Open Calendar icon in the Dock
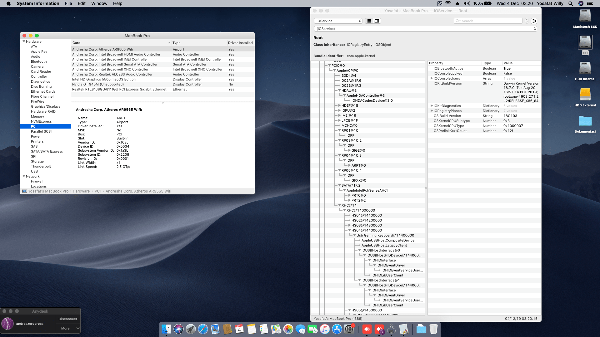 coord(239,329)
